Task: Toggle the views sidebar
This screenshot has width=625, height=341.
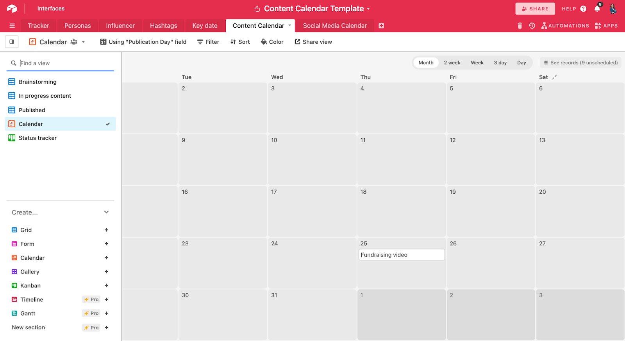Action: 12,42
